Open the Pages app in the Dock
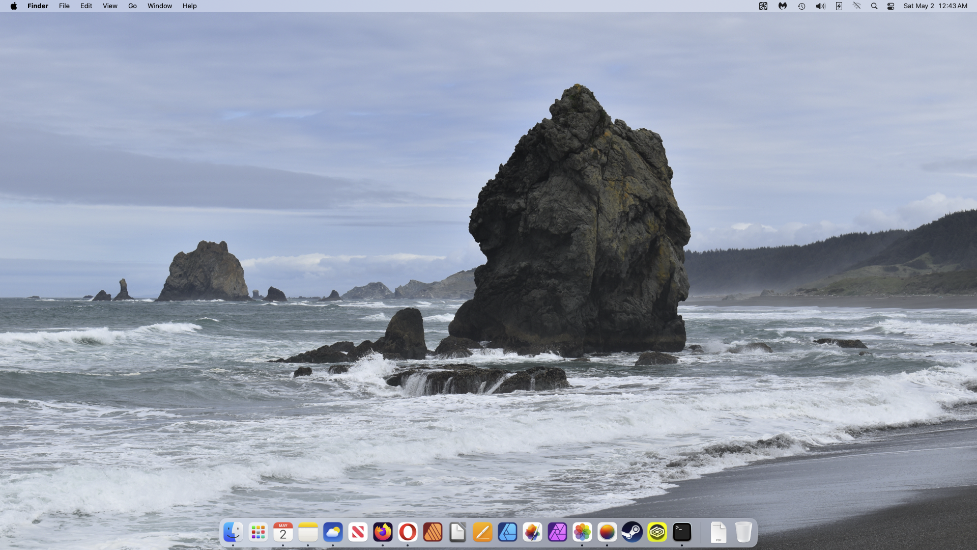 [482, 533]
